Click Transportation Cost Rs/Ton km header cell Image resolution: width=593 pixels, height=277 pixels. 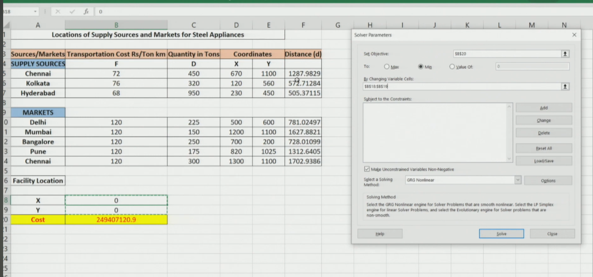(116, 54)
